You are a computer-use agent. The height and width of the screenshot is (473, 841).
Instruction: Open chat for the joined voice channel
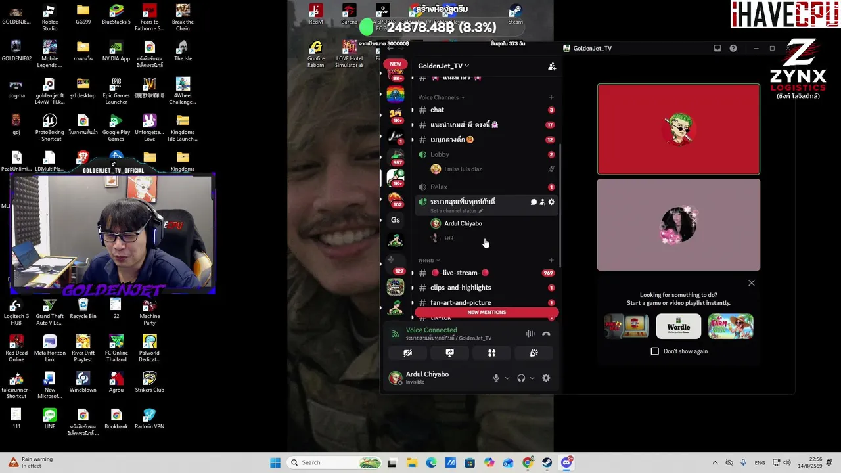click(534, 202)
